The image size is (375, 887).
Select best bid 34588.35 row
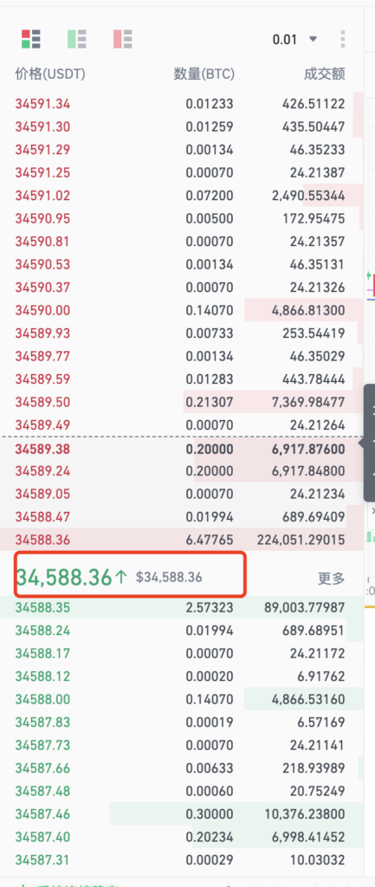[x=181, y=607]
